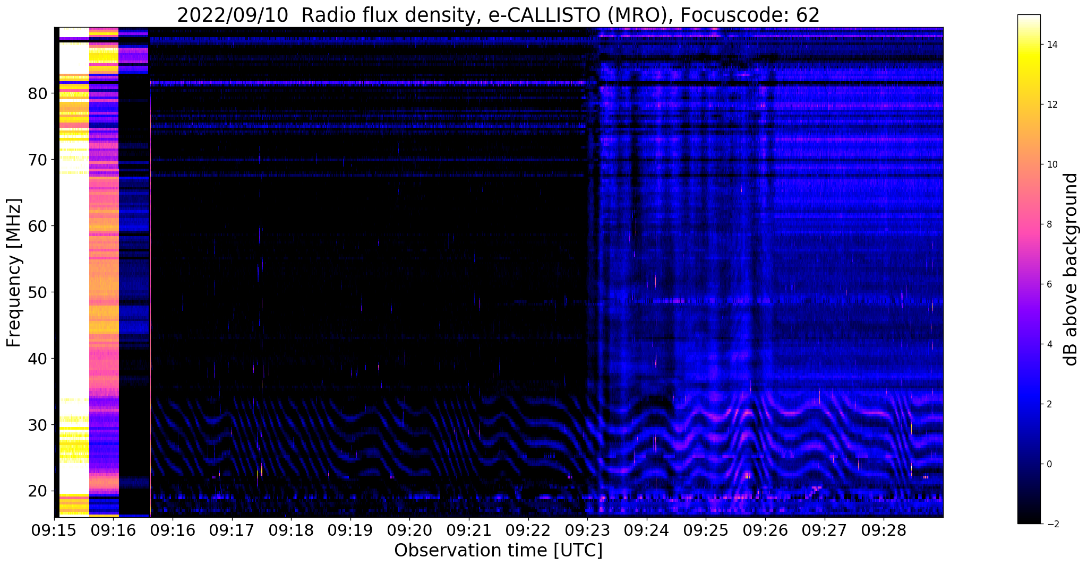
Task: Click the colorbar tick label 8
Action: 1049,224
